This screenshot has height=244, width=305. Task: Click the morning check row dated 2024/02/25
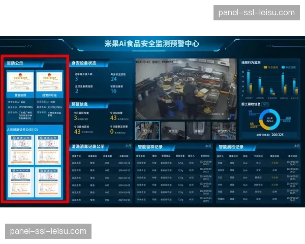click(258, 170)
